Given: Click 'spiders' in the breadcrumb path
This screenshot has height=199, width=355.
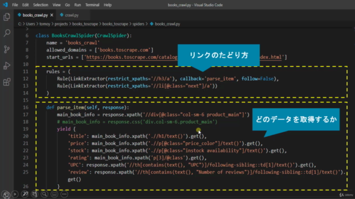Looking at the screenshot, I should (x=138, y=24).
